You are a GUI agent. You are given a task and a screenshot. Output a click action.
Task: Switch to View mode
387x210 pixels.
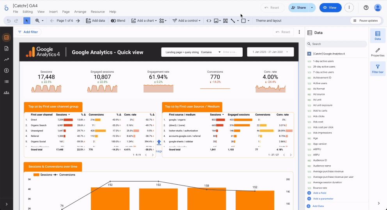(330, 8)
